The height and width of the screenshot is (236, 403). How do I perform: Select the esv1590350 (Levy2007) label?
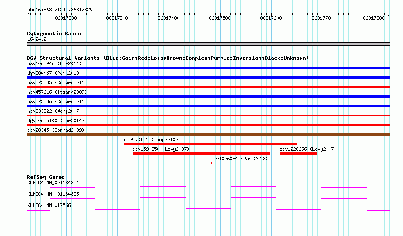(161, 149)
